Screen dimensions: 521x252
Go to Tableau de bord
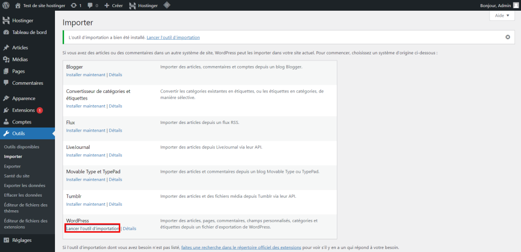(x=29, y=33)
